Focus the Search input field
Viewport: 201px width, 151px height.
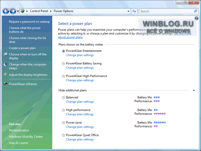click(x=166, y=11)
